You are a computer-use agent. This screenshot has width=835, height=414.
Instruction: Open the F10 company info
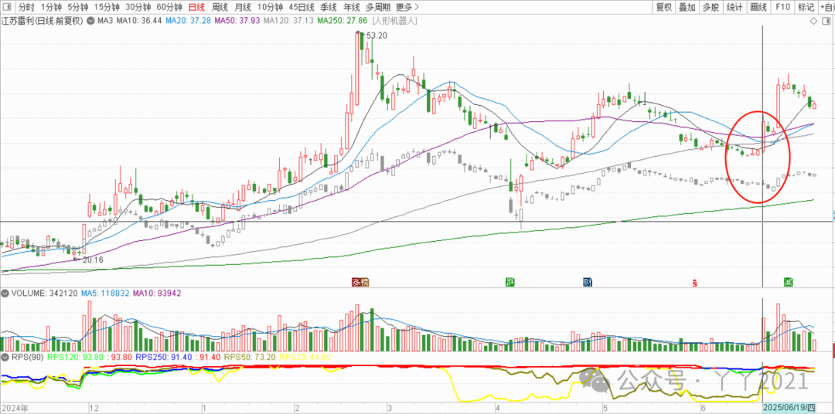[782, 7]
